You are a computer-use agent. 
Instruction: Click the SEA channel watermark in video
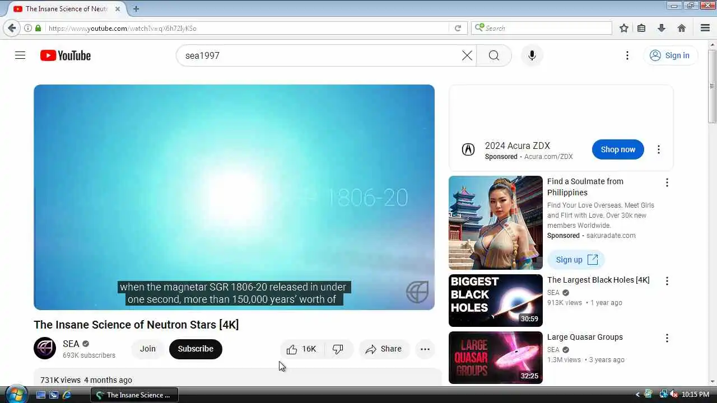pos(417,292)
